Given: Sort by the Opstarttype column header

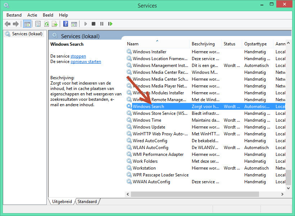Looking at the screenshot, I should pyautogui.click(x=258, y=44).
